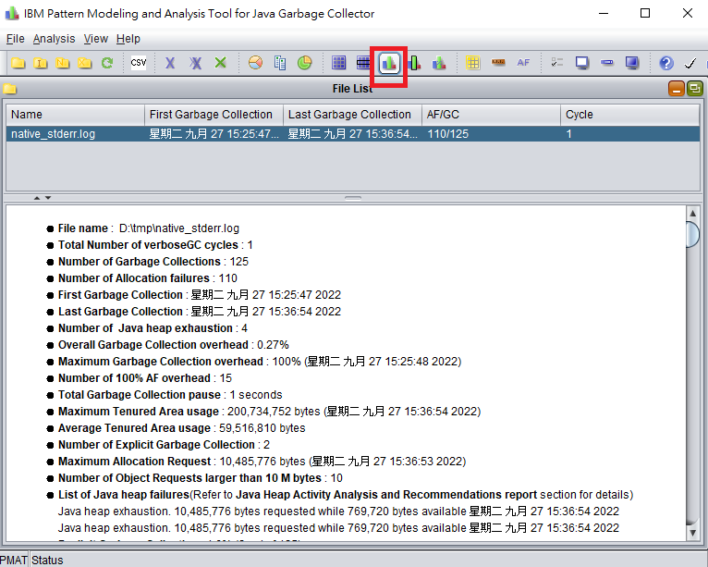
Task: Click the bar chart icon with black outlined bar
Action: [x=413, y=63]
